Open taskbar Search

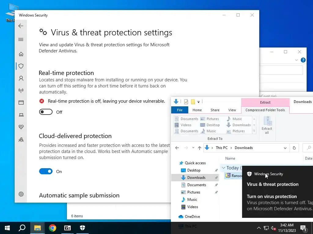pyautogui.click(x=22, y=228)
